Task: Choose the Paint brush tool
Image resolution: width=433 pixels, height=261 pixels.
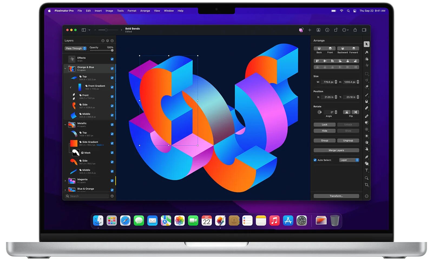Action: (366, 95)
